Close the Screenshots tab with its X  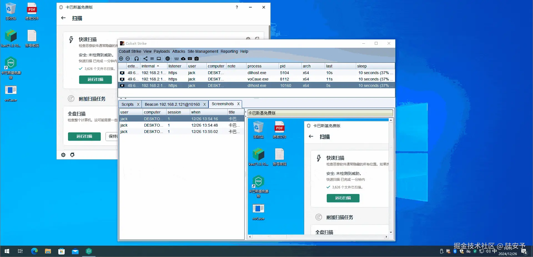click(x=238, y=104)
